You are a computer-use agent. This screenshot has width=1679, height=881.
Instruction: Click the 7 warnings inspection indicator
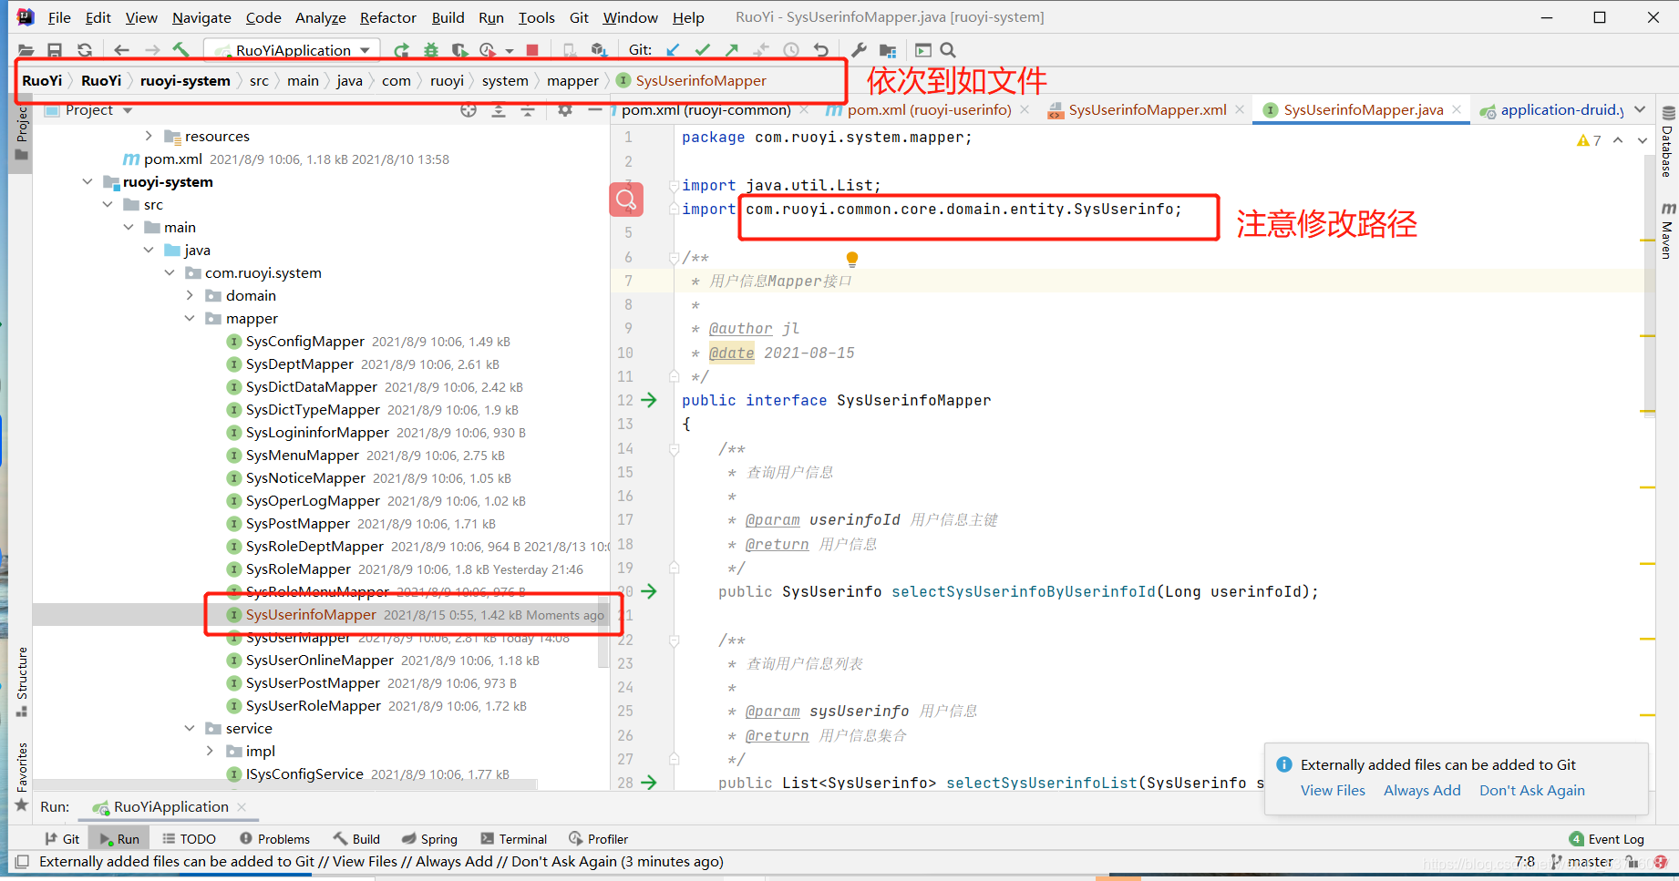(1589, 140)
